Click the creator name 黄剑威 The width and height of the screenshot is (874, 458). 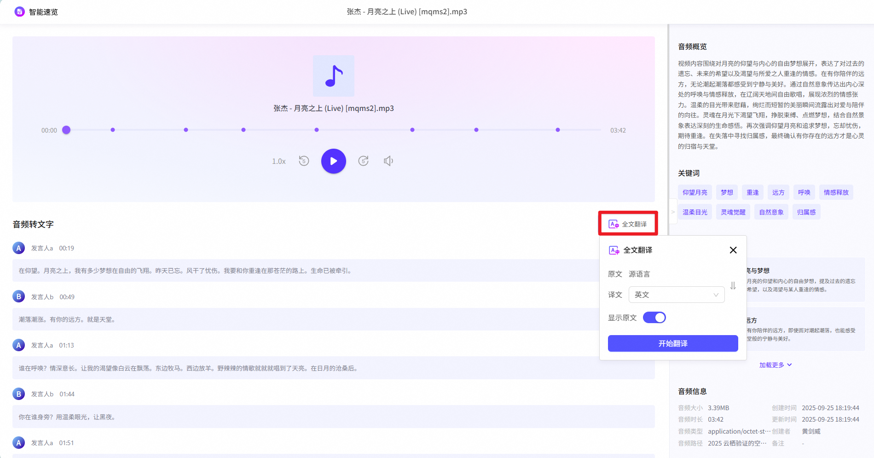pos(811,431)
